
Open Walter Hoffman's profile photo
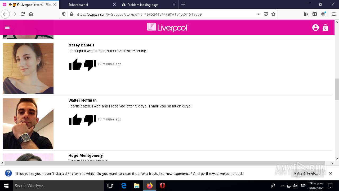pos(28,124)
